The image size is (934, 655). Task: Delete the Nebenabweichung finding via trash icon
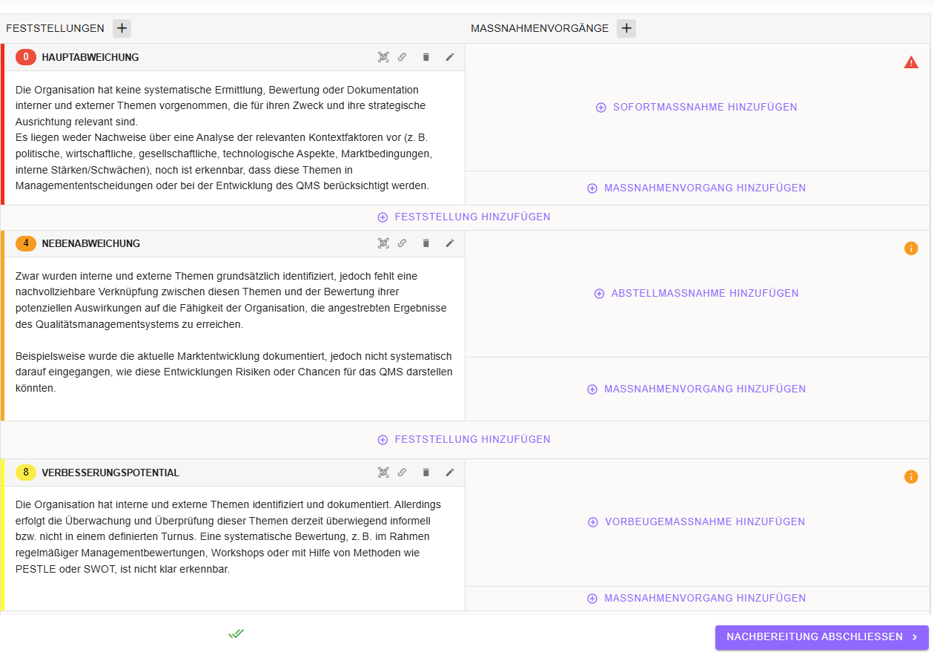(425, 243)
